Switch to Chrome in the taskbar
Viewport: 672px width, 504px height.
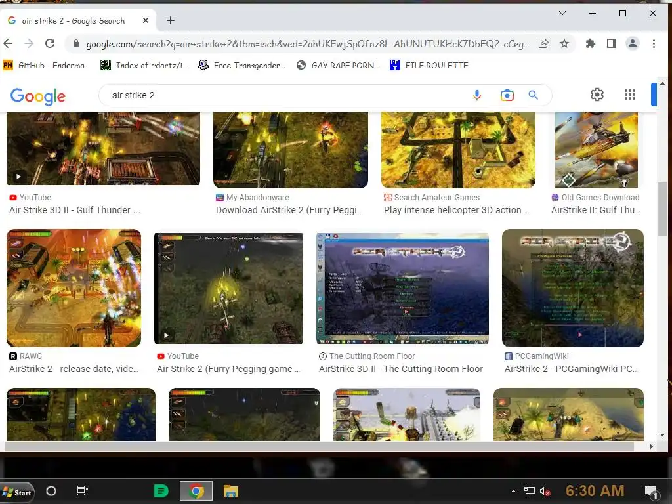[196, 491]
